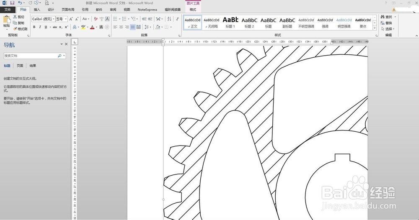Viewport: 419px width, 220px height.
Task: Toggle Superscript formatting
Action: tap(67, 27)
